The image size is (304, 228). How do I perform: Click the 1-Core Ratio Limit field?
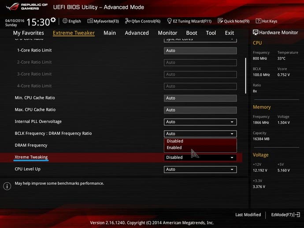200,51
